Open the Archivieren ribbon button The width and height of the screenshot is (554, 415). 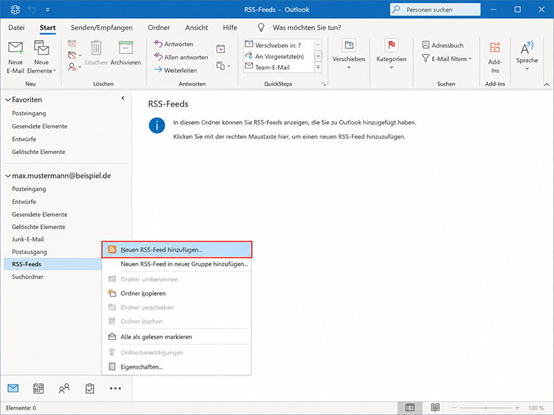(x=125, y=53)
